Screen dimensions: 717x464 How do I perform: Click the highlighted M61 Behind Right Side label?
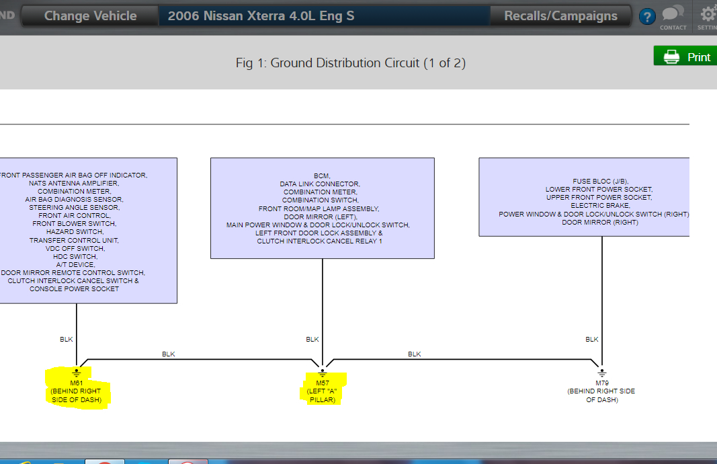(x=76, y=391)
